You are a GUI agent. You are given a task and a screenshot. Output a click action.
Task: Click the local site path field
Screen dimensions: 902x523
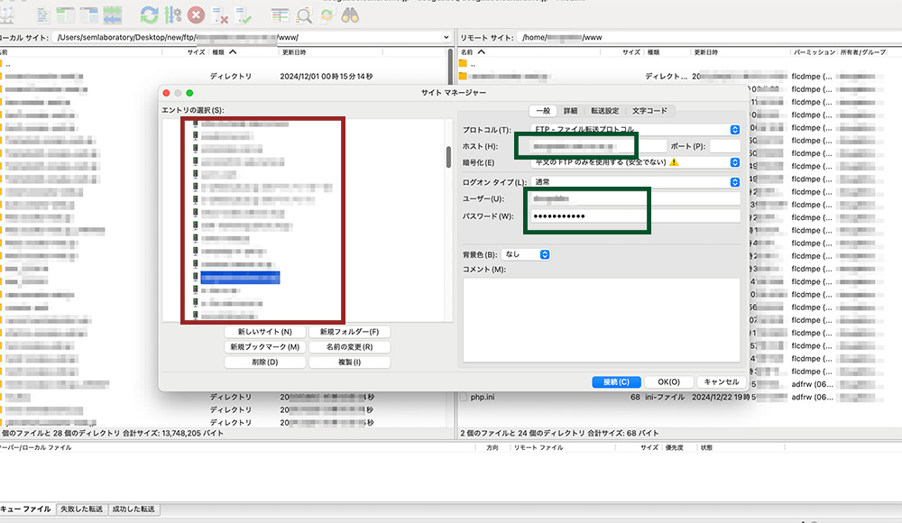[252, 37]
